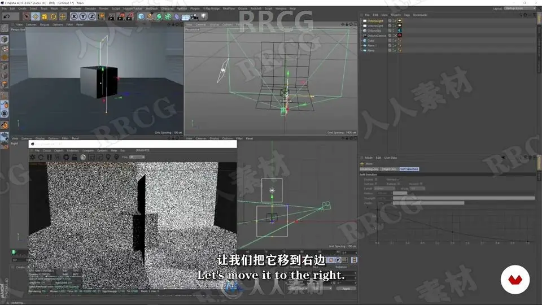Click Render to Picture Viewer icon
The image size is (542, 305).
point(121,16)
